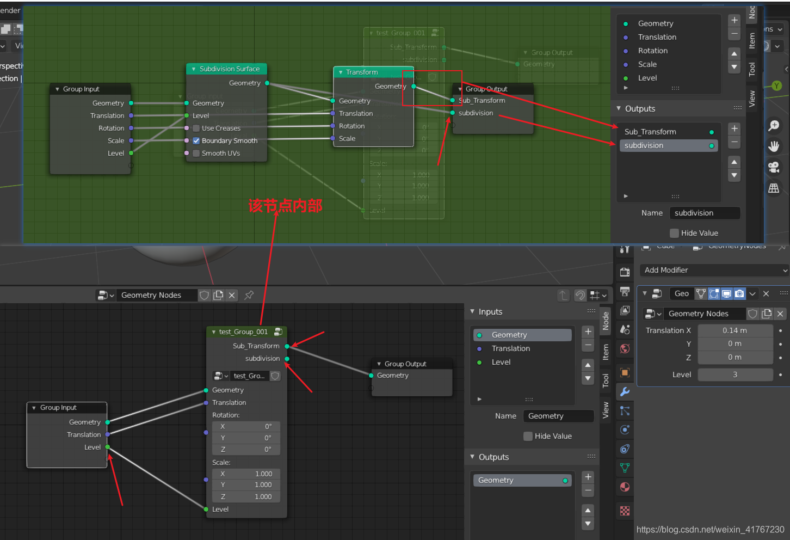The image size is (790, 540).
Task: Click Scale X field on test_Group_001 node
Action: [246, 474]
